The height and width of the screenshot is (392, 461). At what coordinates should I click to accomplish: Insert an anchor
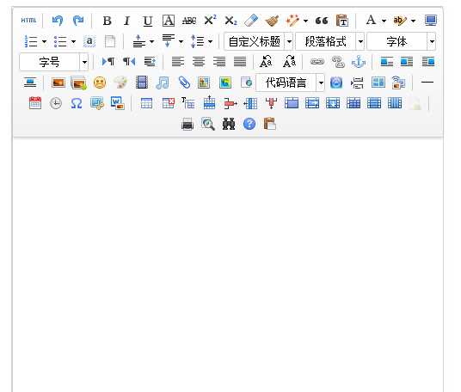pyautogui.click(x=359, y=62)
